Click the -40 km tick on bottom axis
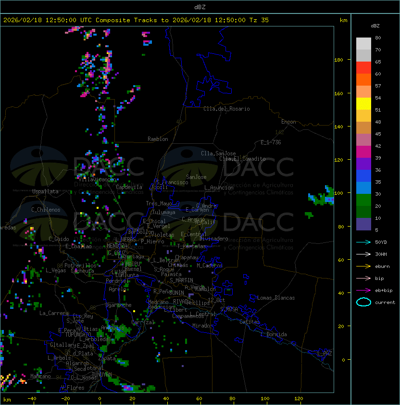The height and width of the screenshot is (405, 400). point(32,399)
